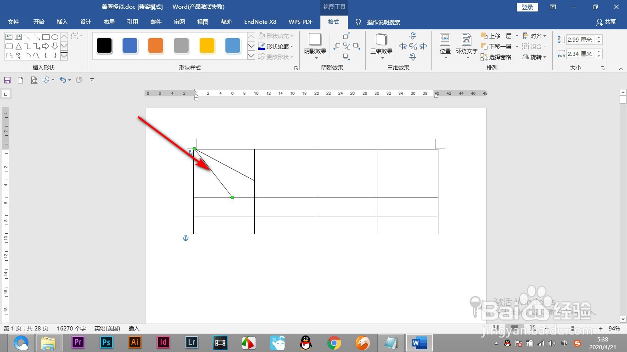Image resolution: width=627 pixels, height=352 pixels.
Task: Choose the gold shape style swatch
Action: click(x=207, y=46)
